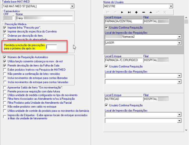Open second print dropdown under NUTRICAO
The image size is (189, 145).
pyautogui.click(x=179, y=121)
